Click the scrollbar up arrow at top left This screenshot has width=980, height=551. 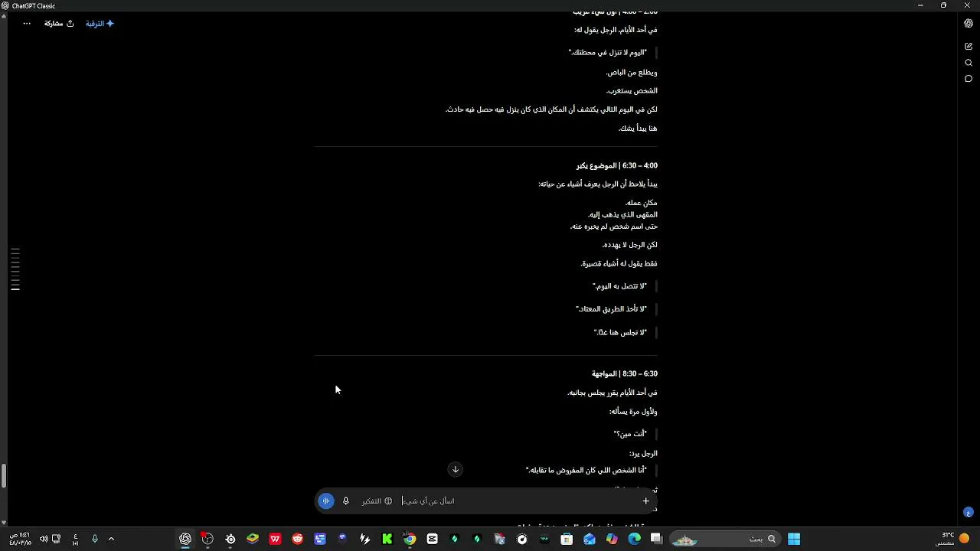pyautogui.click(x=3, y=15)
